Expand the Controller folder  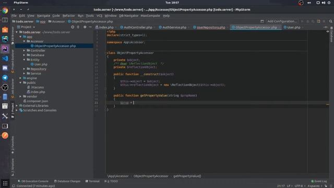[24, 51]
